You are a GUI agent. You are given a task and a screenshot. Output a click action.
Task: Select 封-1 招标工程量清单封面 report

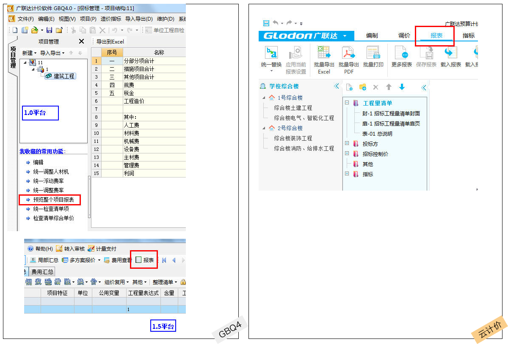tap(391, 113)
